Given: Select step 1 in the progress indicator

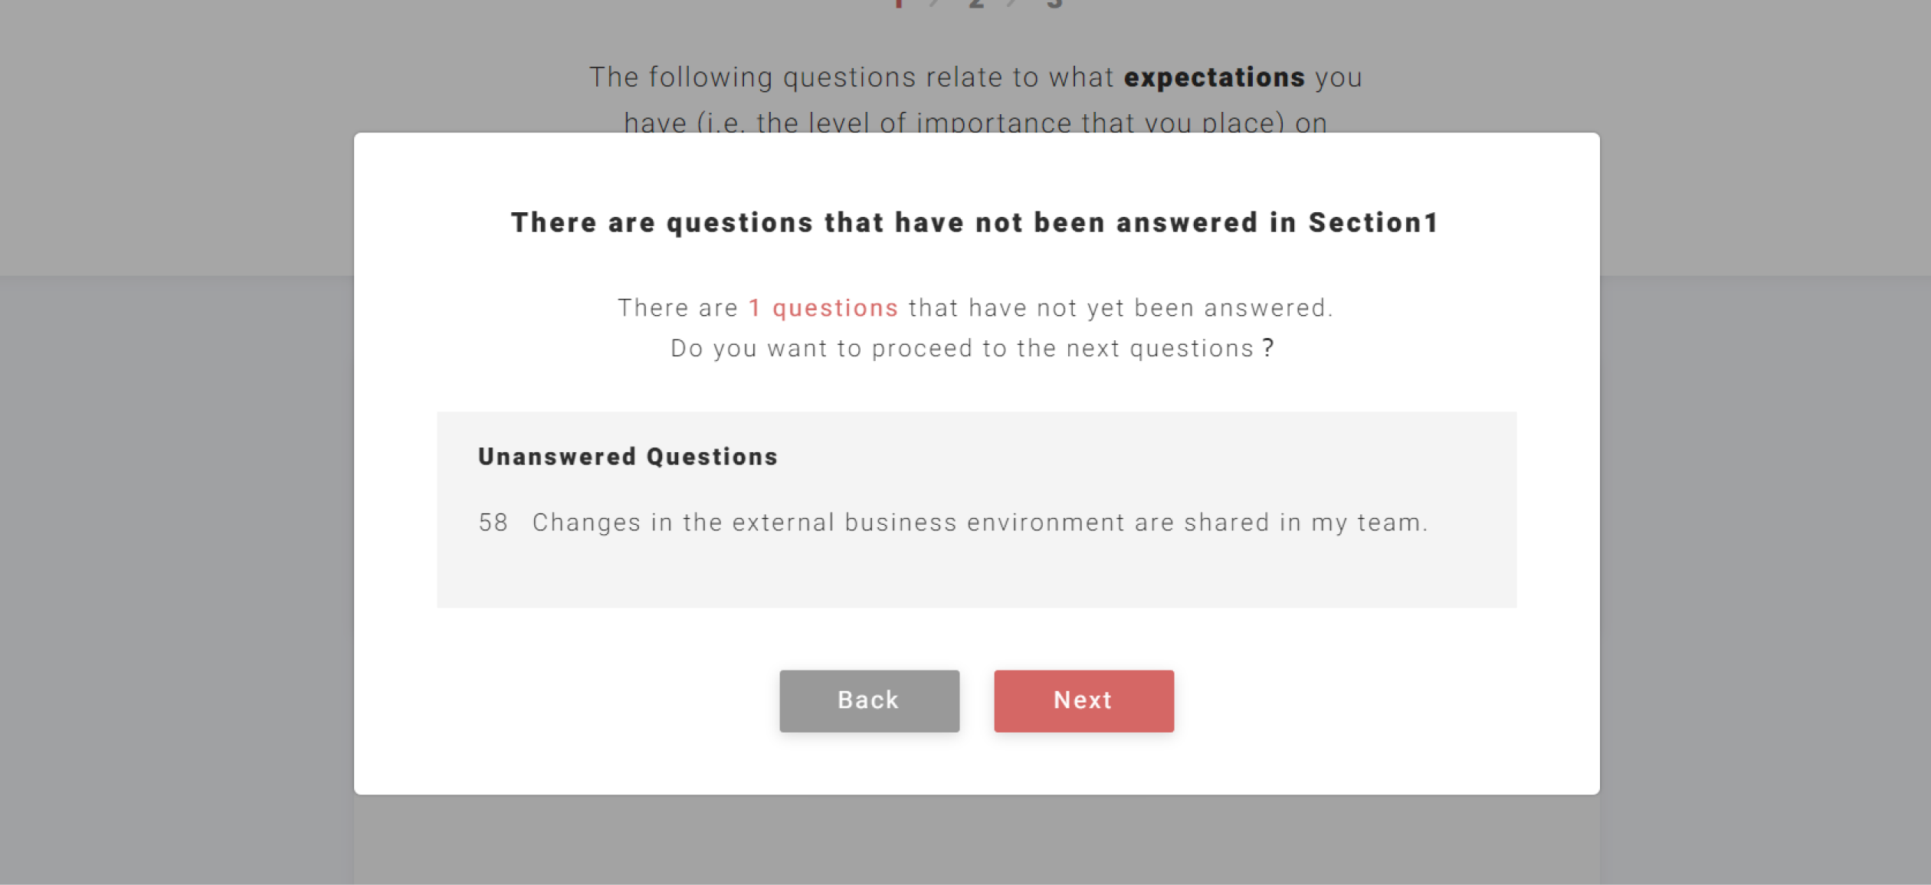Looking at the screenshot, I should (x=899, y=3).
